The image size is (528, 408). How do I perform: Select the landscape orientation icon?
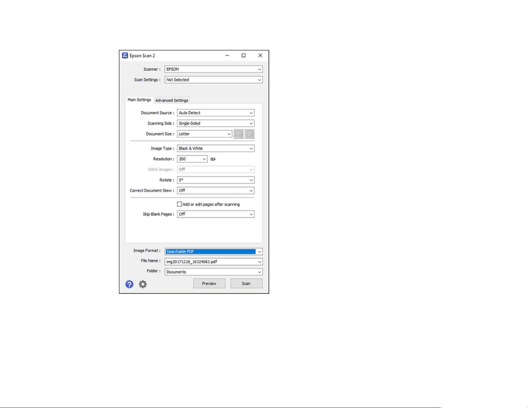239,134
